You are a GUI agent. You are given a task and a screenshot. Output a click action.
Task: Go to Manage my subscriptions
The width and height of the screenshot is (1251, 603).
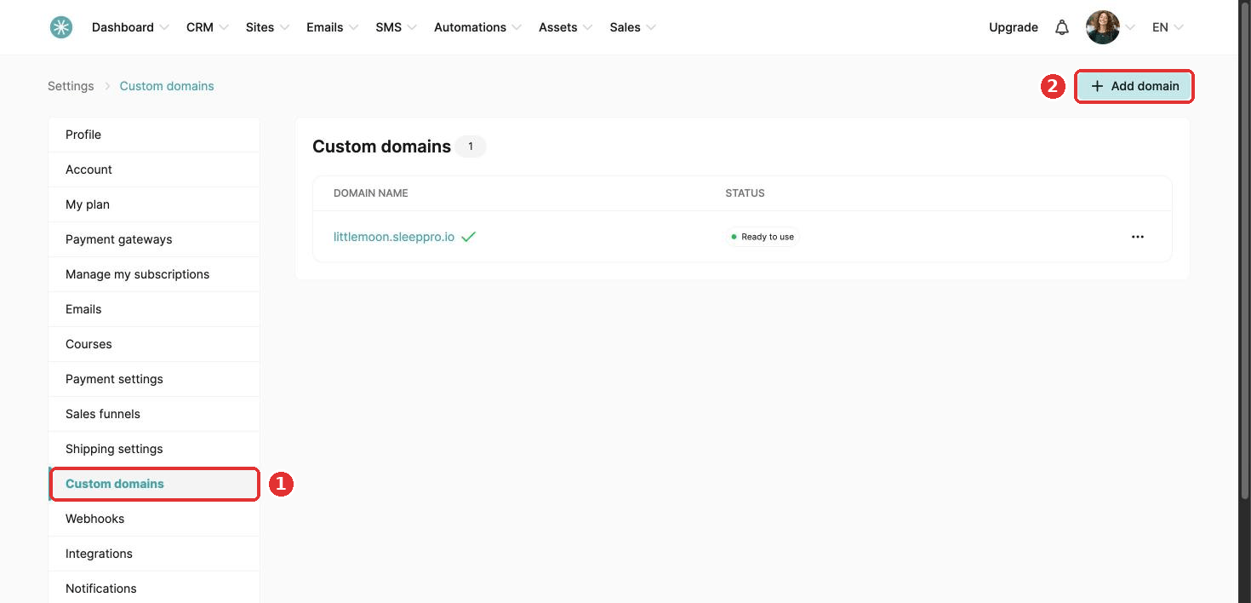154,274
